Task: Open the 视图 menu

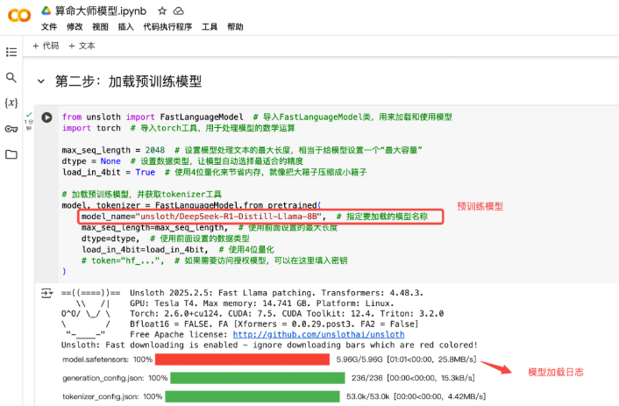Action: 100,27
